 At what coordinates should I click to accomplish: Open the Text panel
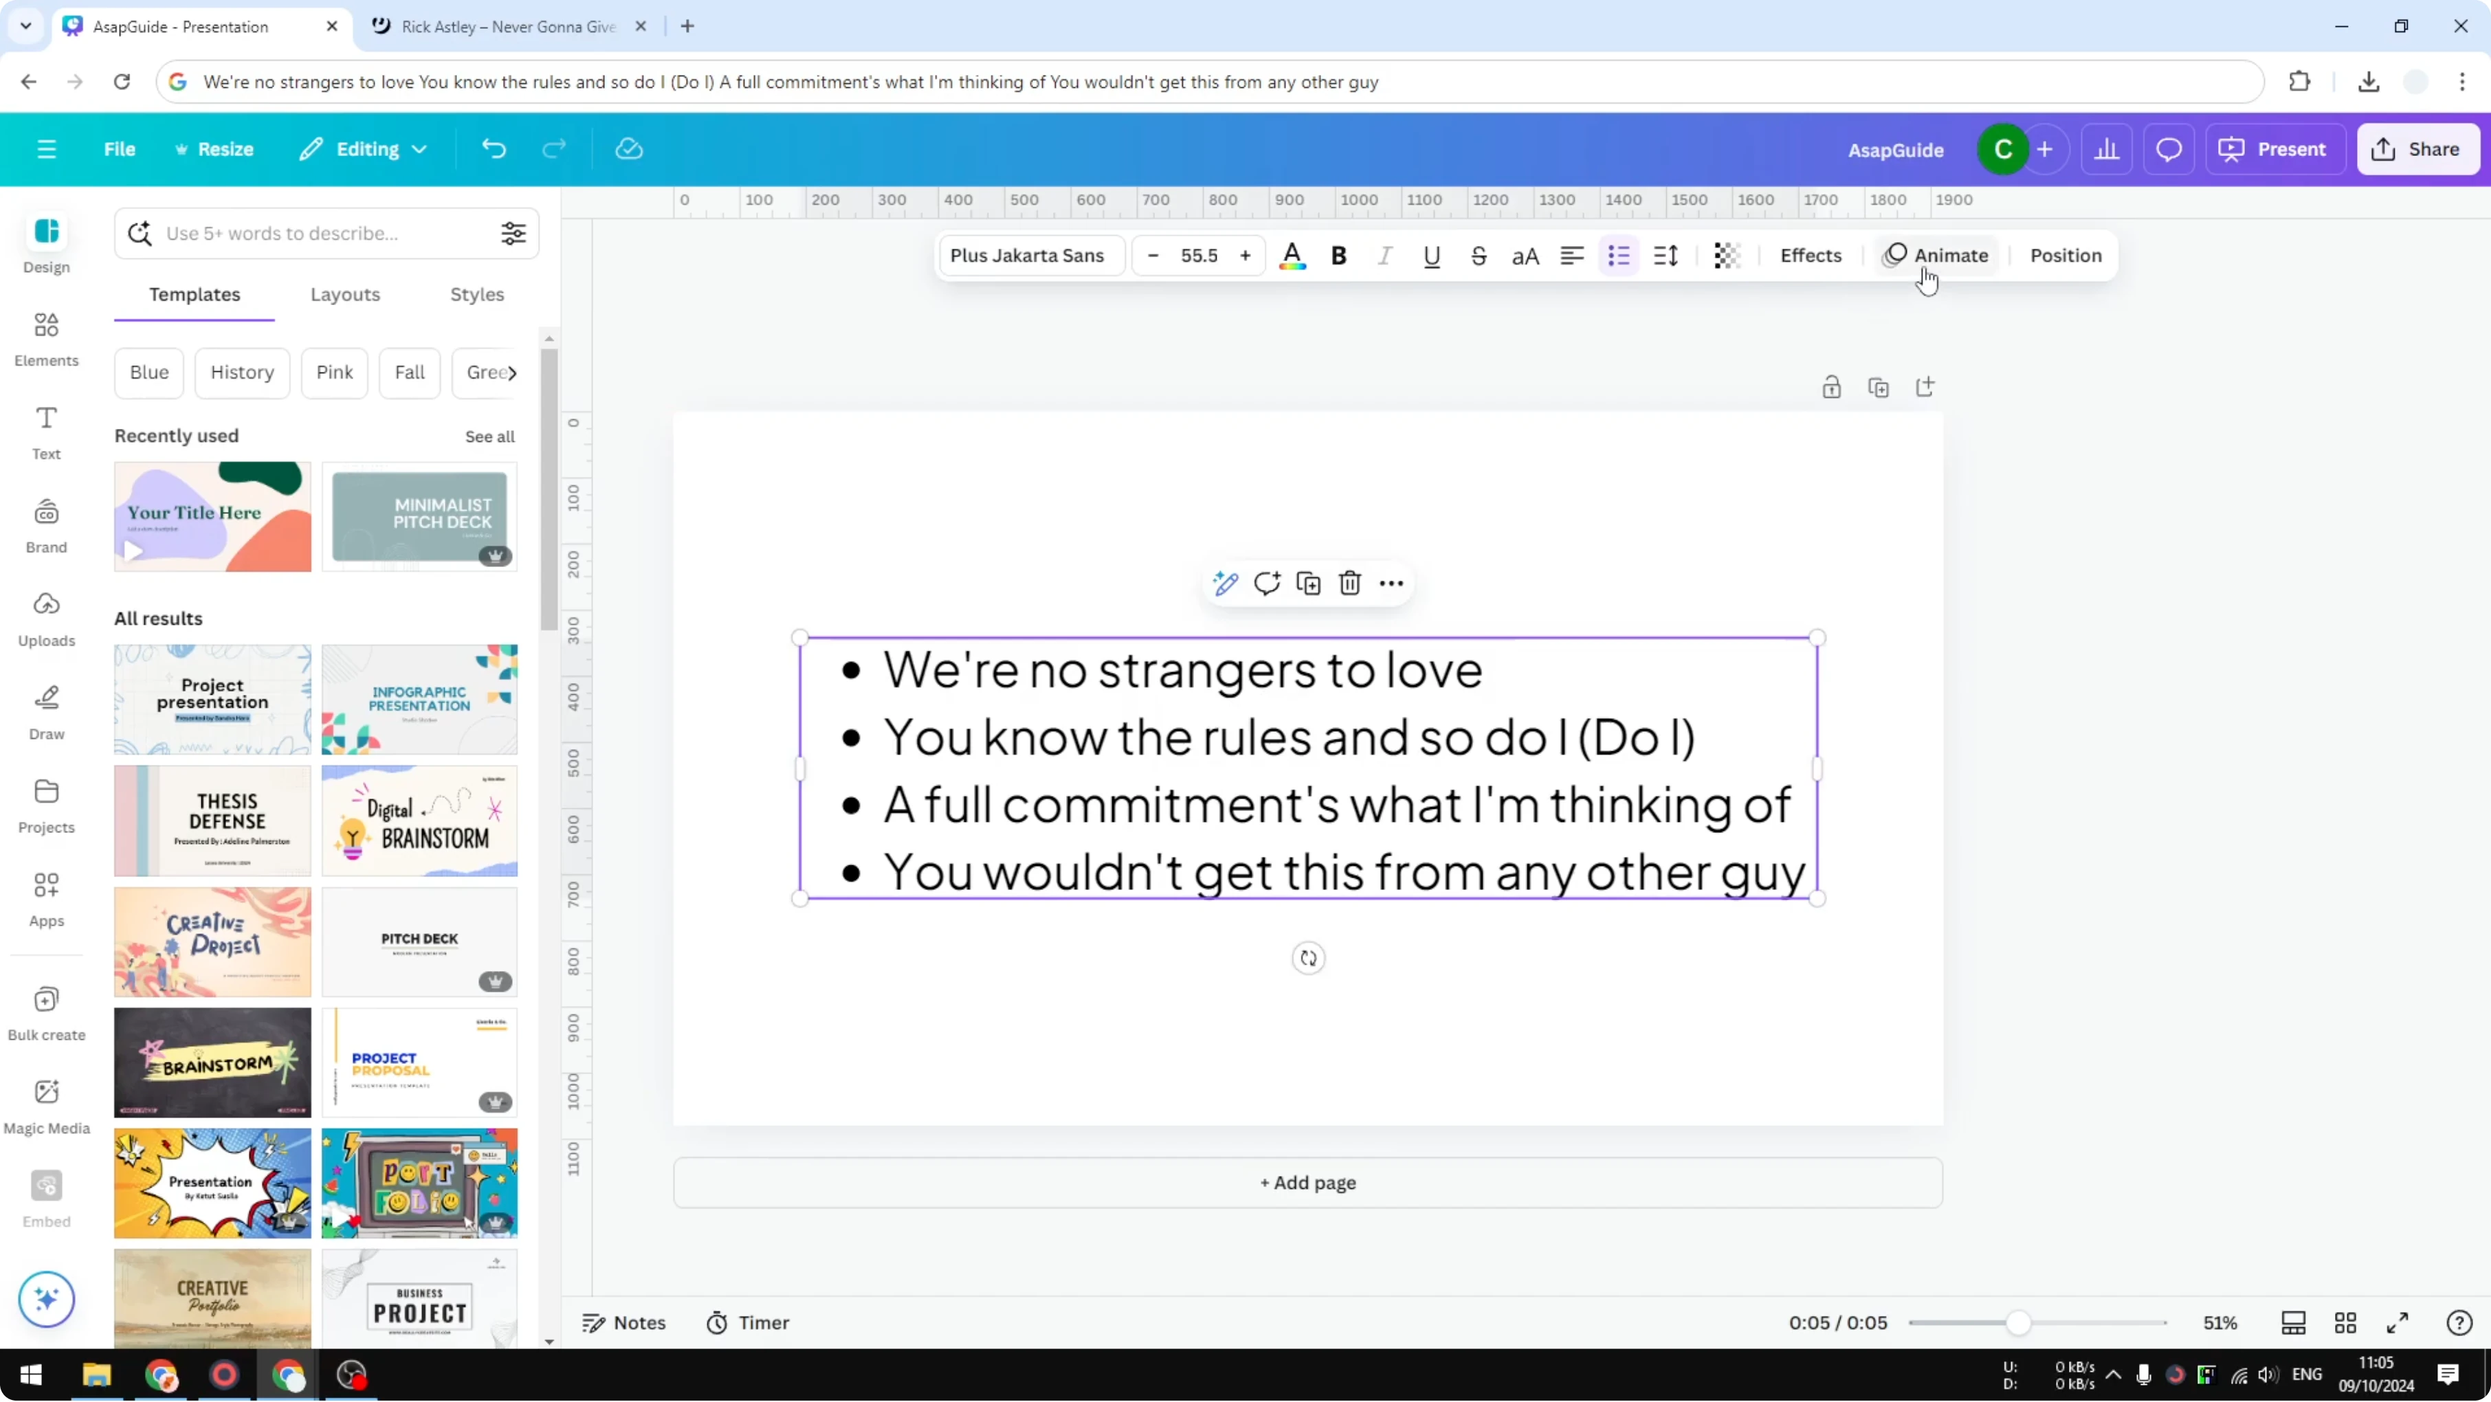click(x=47, y=432)
